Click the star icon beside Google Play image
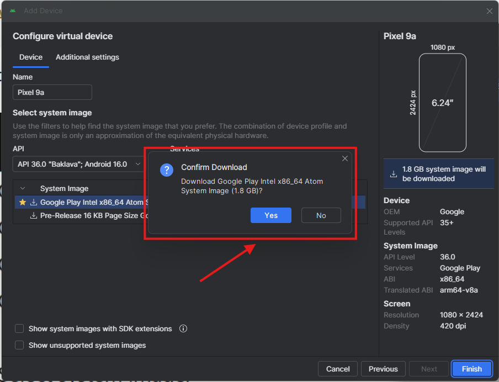 [23, 202]
